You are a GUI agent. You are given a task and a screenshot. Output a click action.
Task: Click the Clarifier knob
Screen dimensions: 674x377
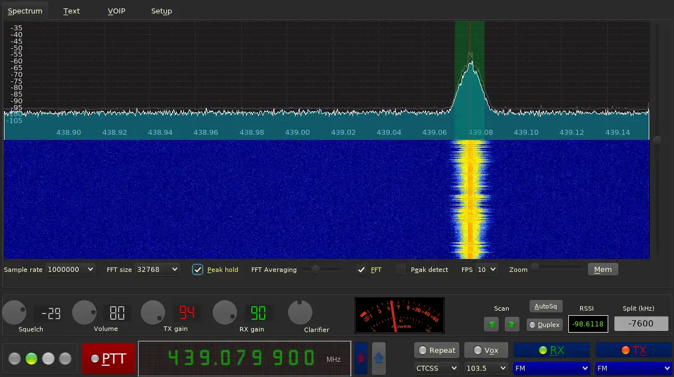pos(300,312)
